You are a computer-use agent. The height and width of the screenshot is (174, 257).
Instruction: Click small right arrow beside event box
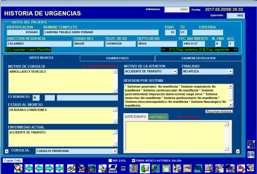238,151
